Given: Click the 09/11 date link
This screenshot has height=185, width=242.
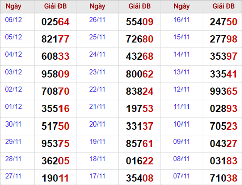Looking at the screenshot, I should [x=181, y=142].
